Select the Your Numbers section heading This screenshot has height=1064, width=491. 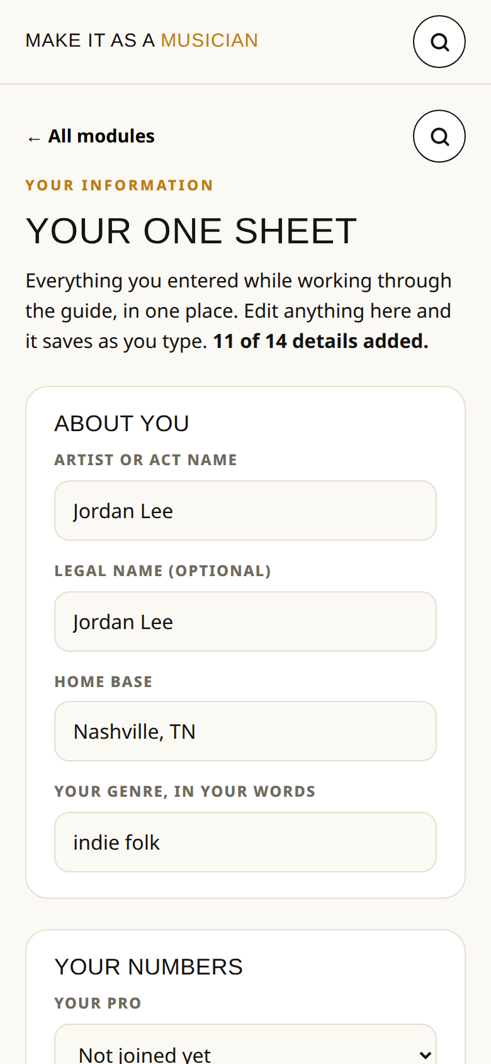[149, 967]
